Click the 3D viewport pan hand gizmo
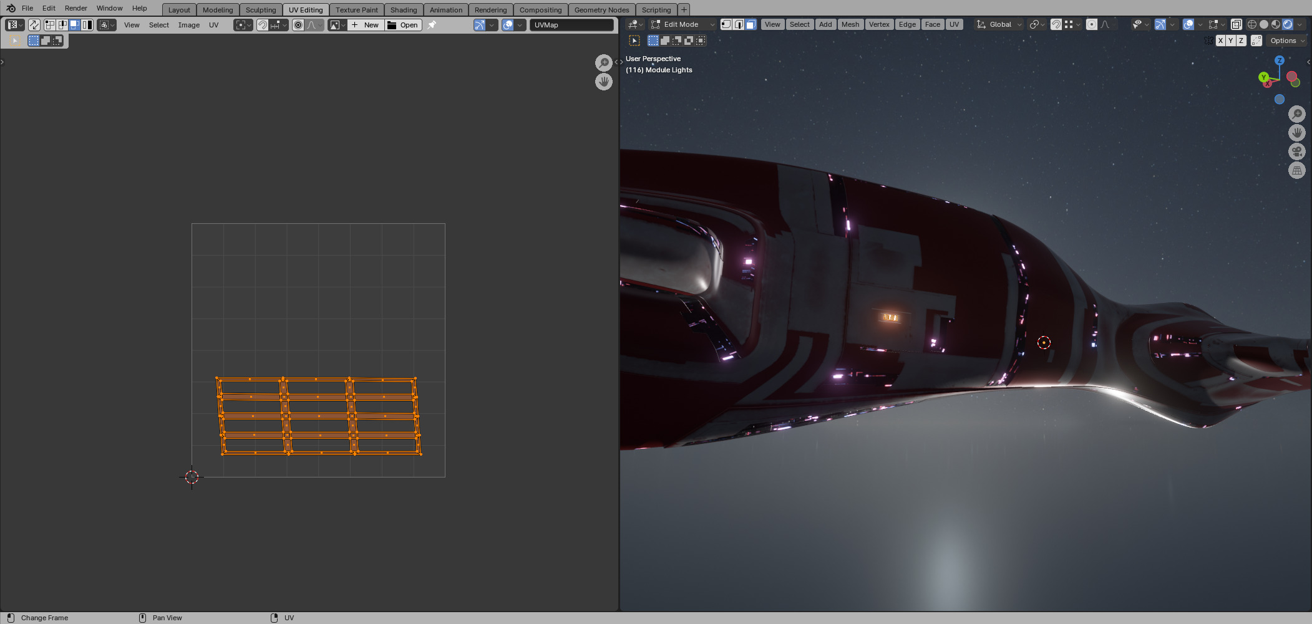 1297,133
